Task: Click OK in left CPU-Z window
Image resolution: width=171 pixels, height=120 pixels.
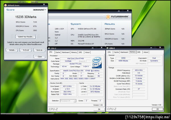Action: coord(99,109)
